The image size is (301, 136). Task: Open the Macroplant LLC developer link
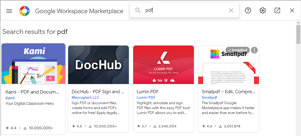(x=85, y=97)
